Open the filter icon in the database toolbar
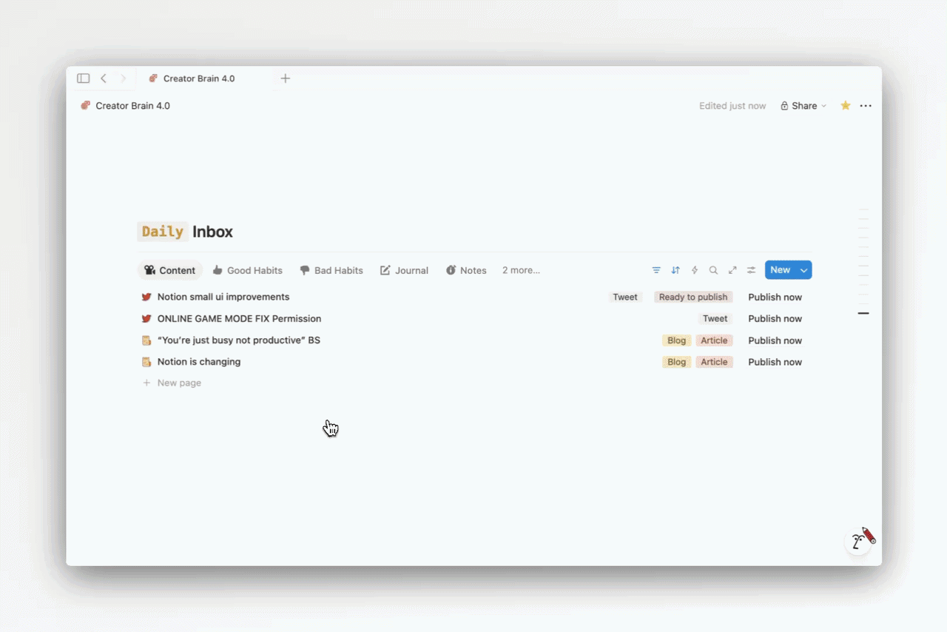The width and height of the screenshot is (947, 632). pos(656,270)
